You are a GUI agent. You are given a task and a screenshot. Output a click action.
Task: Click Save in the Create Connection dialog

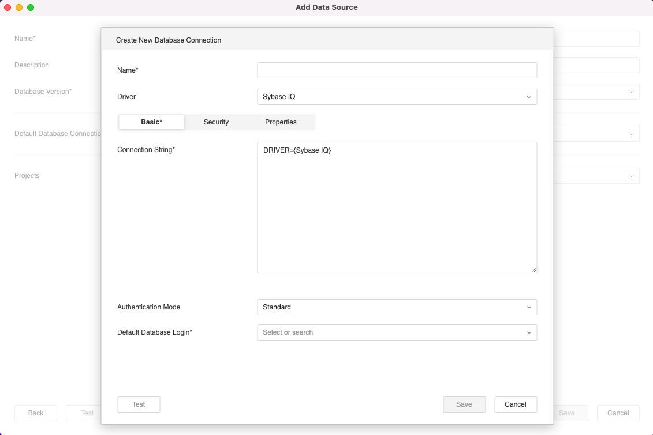464,404
